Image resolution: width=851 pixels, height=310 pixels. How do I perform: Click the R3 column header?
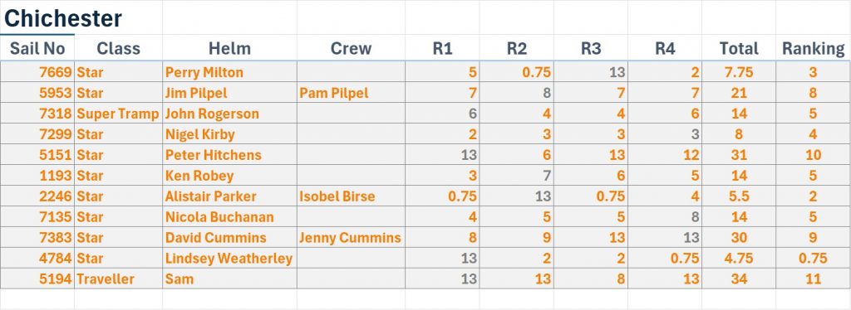pyautogui.click(x=591, y=48)
